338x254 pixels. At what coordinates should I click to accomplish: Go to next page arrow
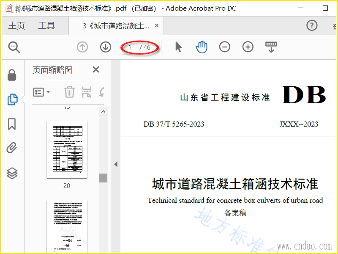point(106,47)
